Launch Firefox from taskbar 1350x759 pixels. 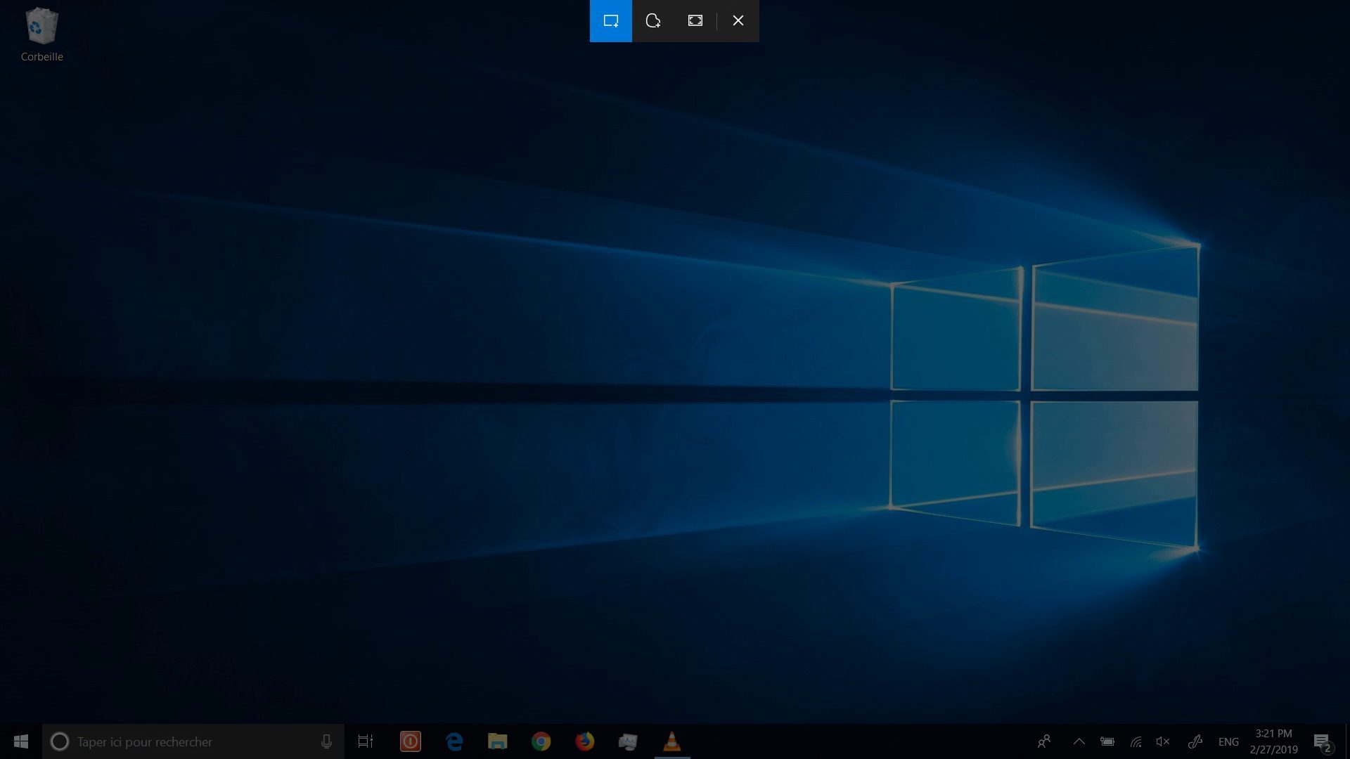585,741
